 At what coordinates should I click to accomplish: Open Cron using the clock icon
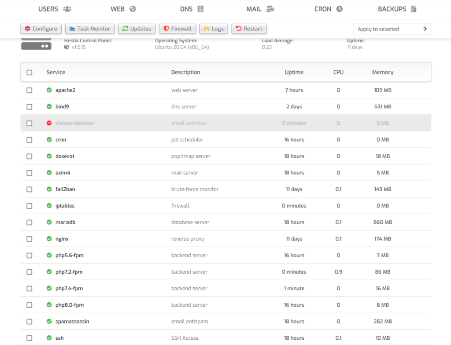pos(338,8)
